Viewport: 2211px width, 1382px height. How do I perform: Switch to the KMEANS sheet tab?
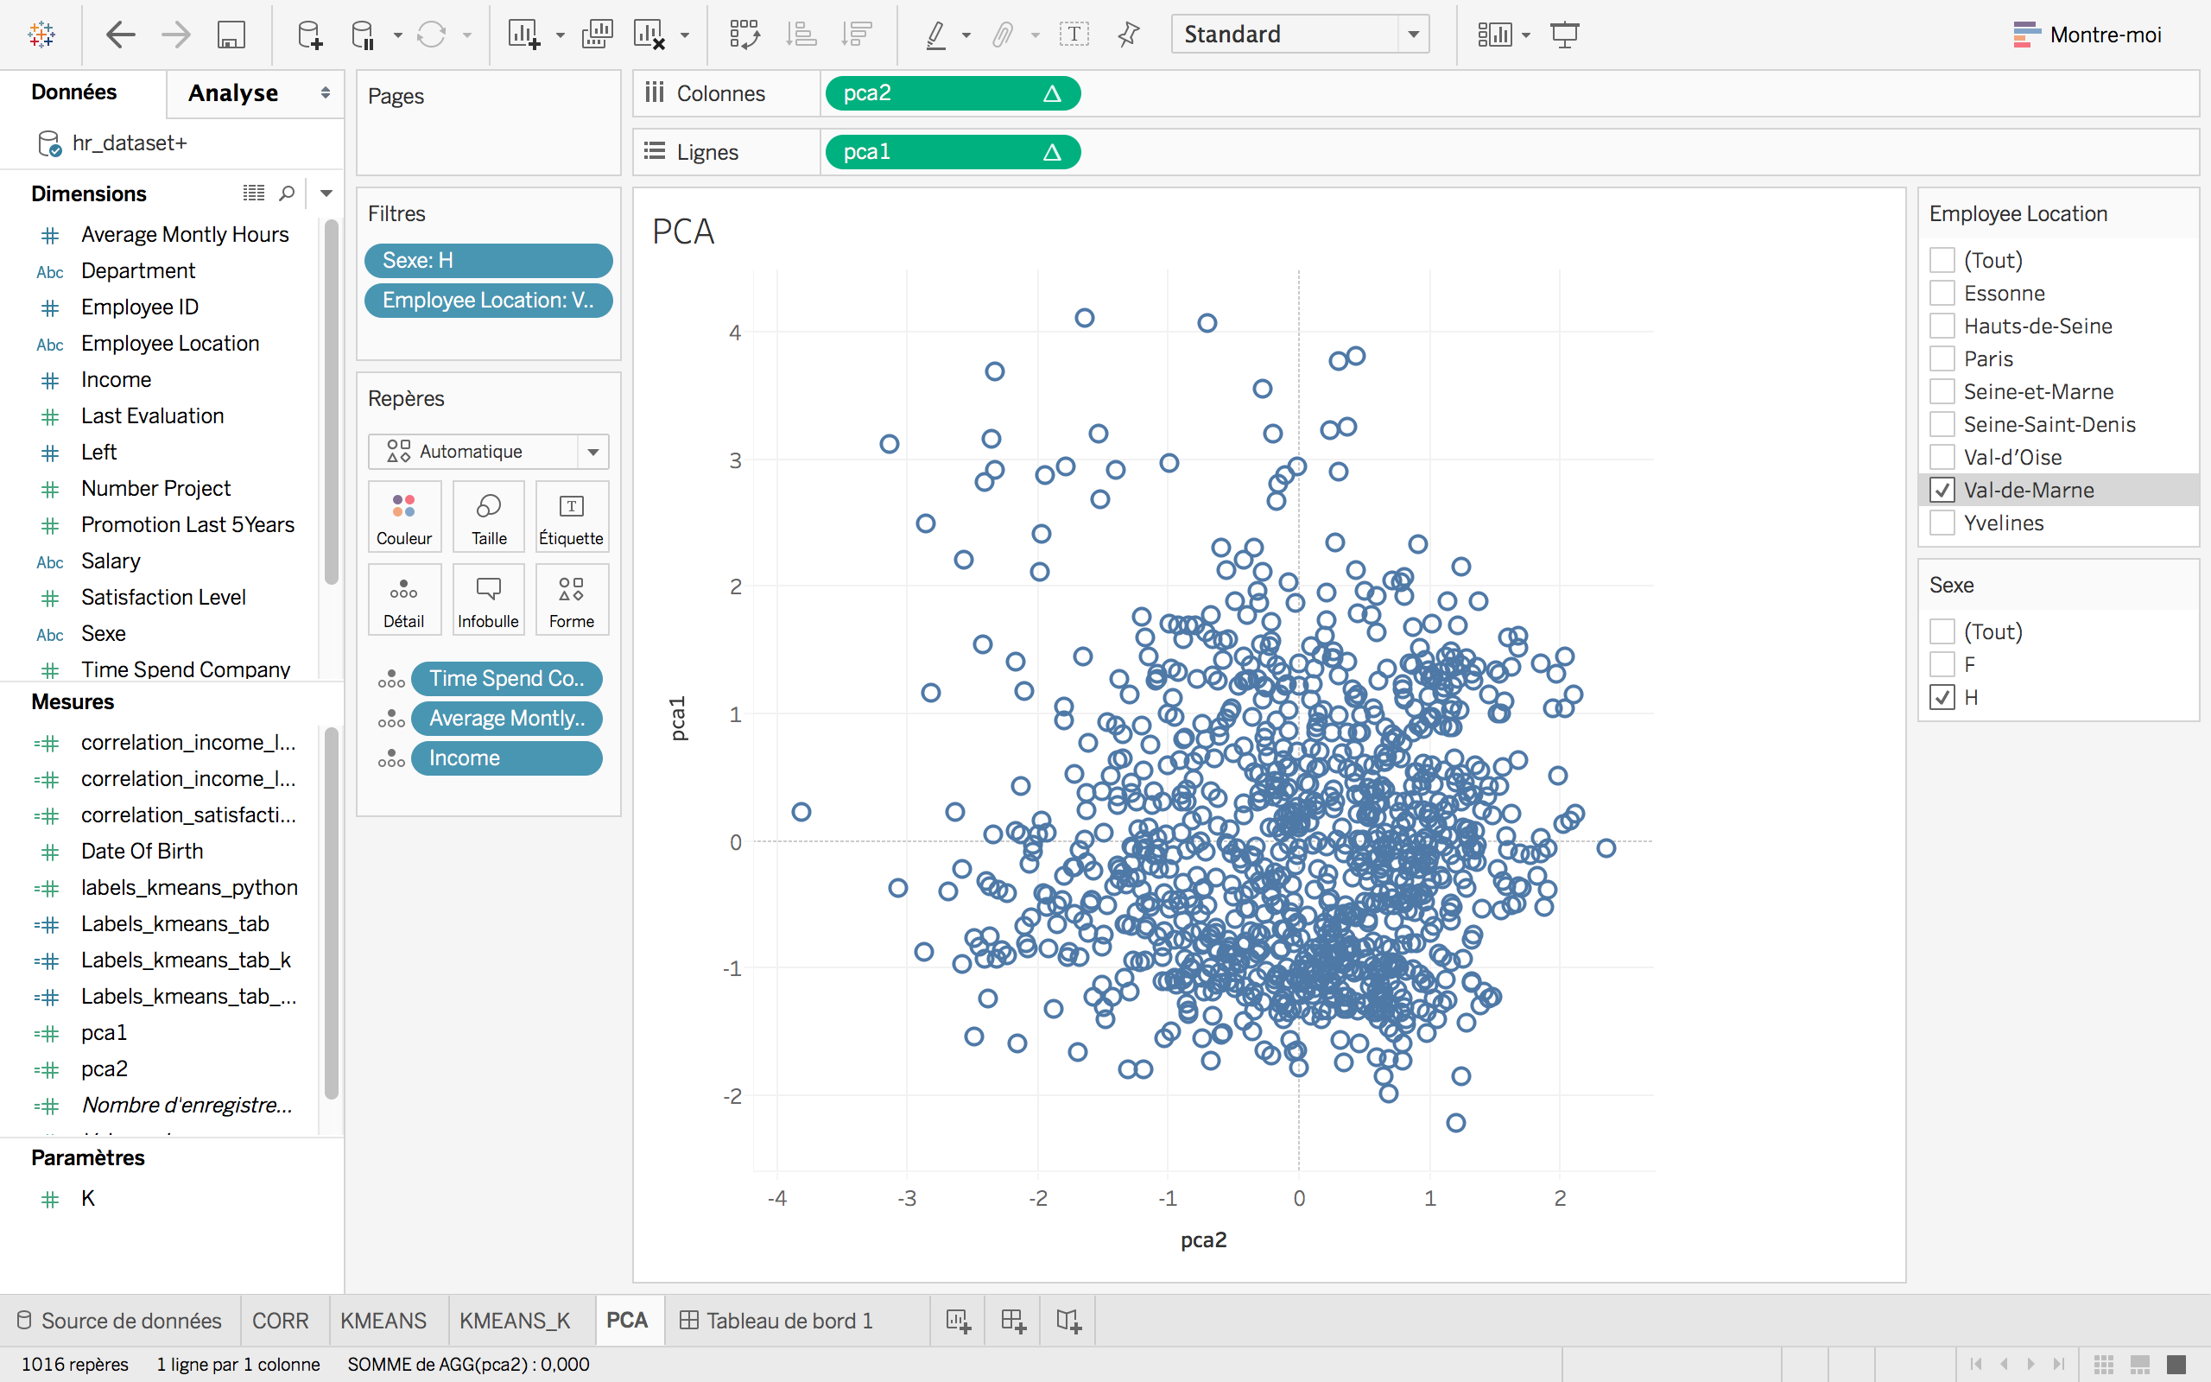pos(383,1320)
